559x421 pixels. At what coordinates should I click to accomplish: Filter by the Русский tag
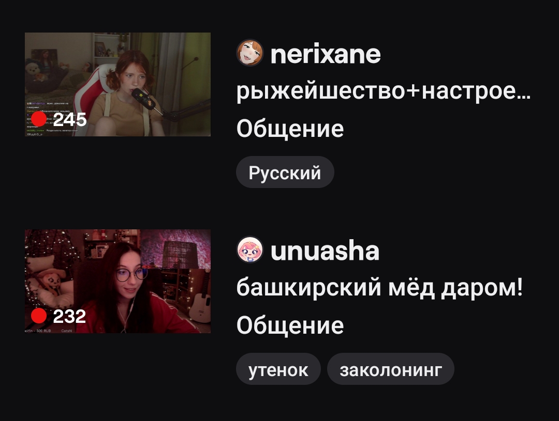tap(285, 172)
